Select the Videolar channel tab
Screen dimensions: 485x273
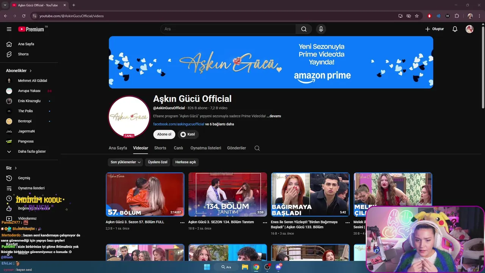coord(141,148)
